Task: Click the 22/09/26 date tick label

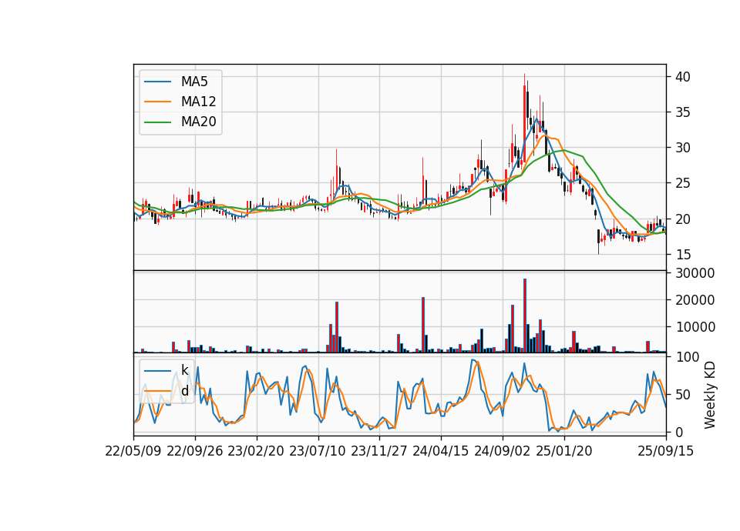Action: (195, 451)
